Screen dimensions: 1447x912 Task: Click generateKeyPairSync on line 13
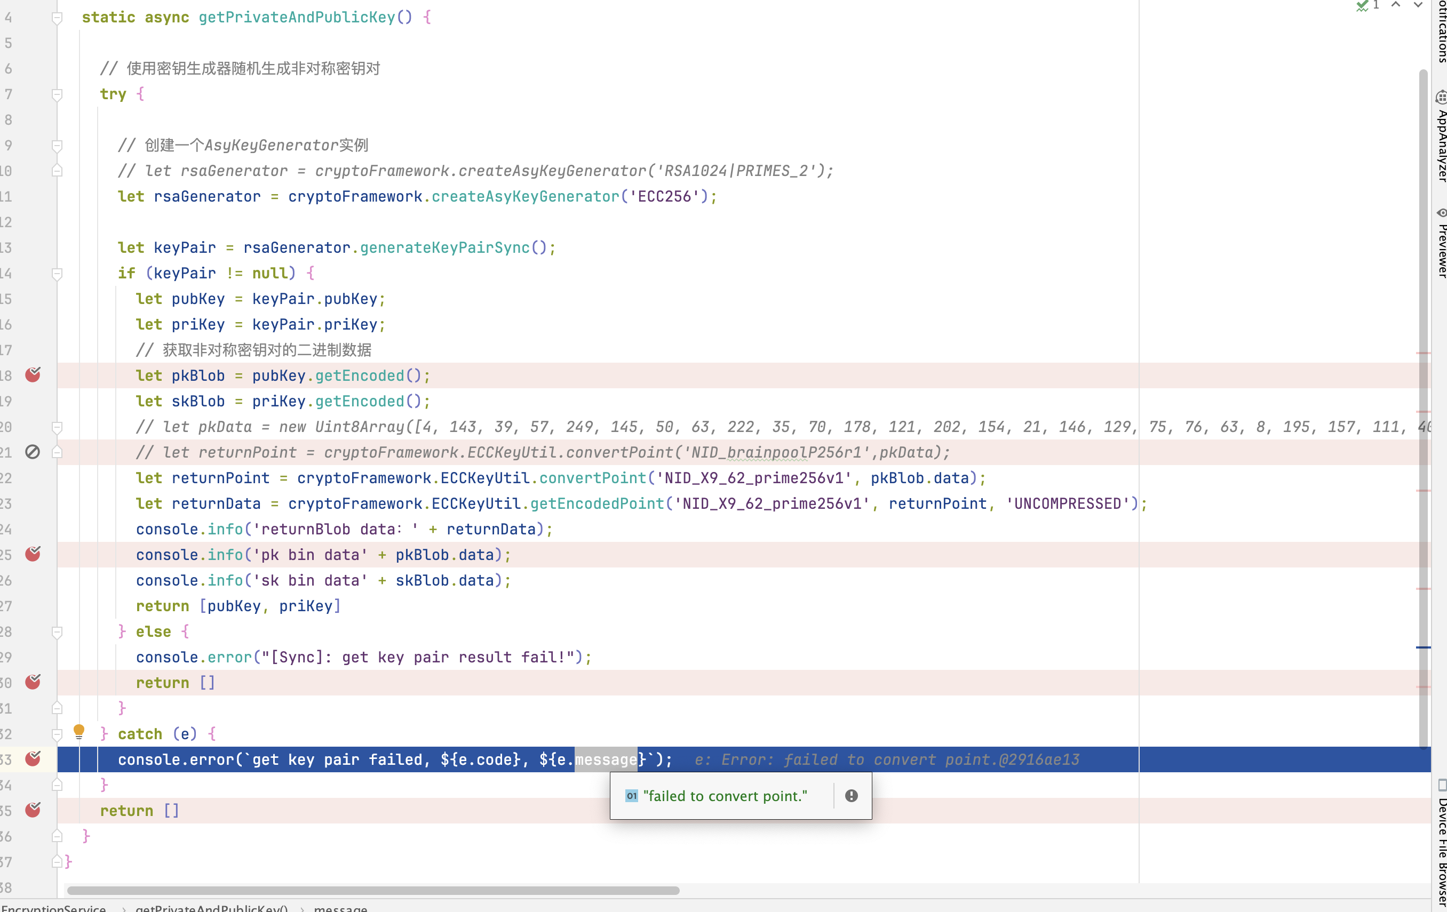coord(444,247)
